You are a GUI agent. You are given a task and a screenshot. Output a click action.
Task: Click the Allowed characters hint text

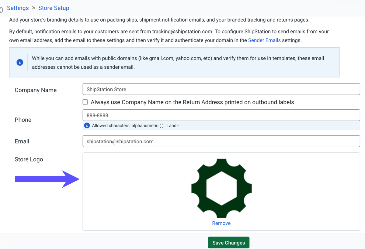point(135,125)
